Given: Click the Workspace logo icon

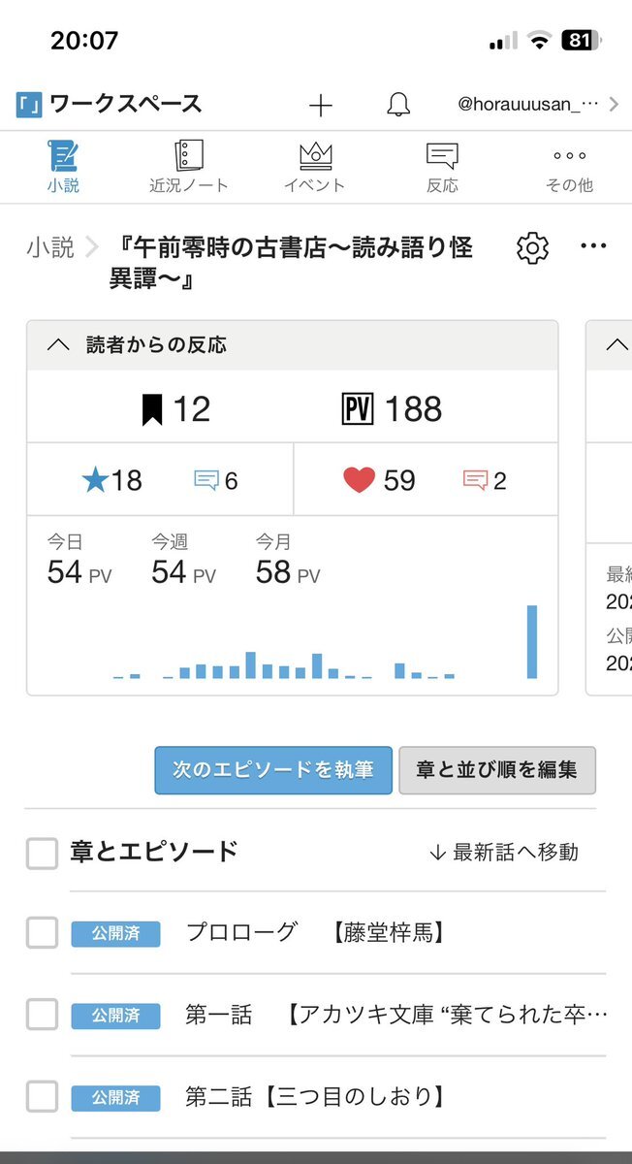Looking at the screenshot, I should 28,105.
